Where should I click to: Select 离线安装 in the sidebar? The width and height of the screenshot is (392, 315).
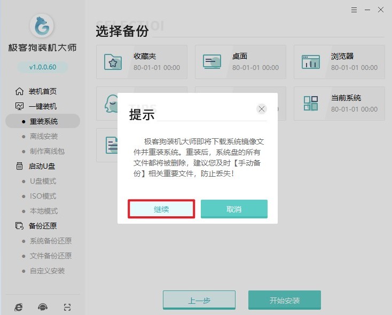point(44,136)
